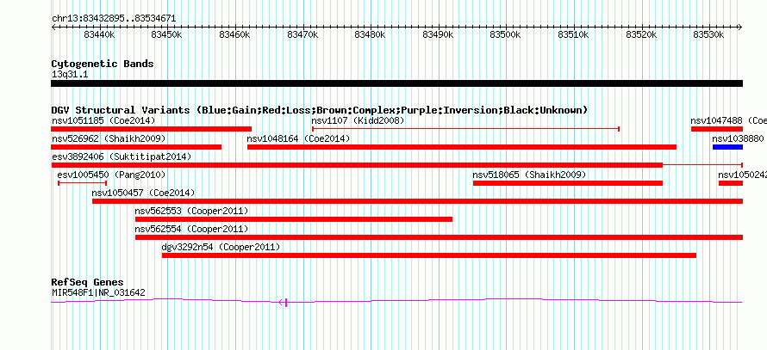Click the 83520k ruler tick label
This screenshot has height=350, width=767.
tap(642, 34)
